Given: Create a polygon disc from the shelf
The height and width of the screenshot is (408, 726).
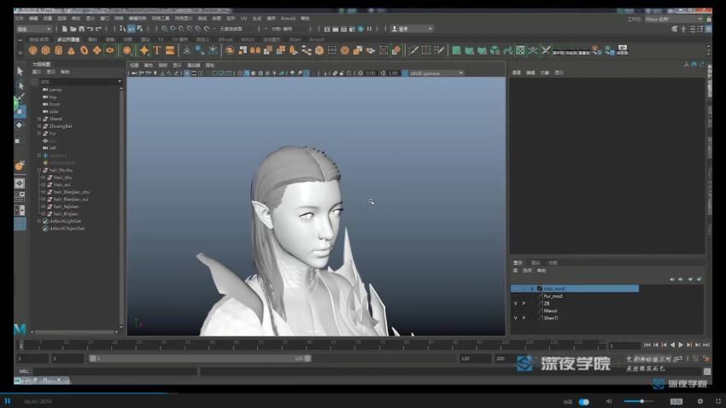Looking at the screenshot, I should click(109, 50).
